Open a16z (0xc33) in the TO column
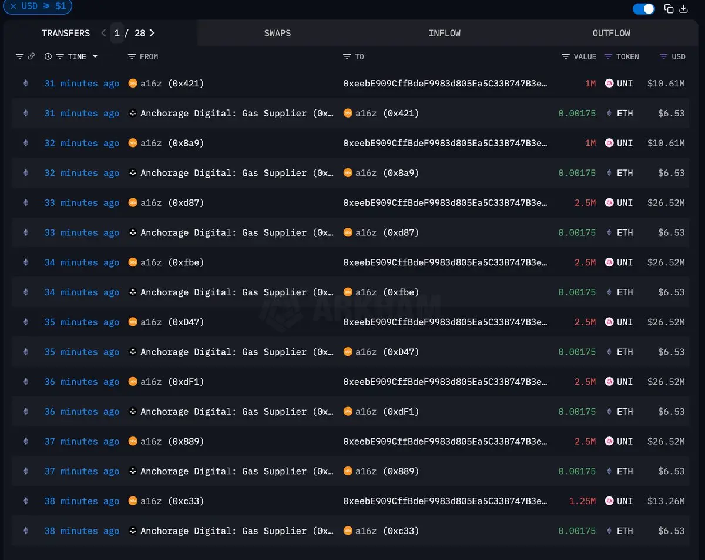The image size is (705, 560). pyautogui.click(x=387, y=531)
